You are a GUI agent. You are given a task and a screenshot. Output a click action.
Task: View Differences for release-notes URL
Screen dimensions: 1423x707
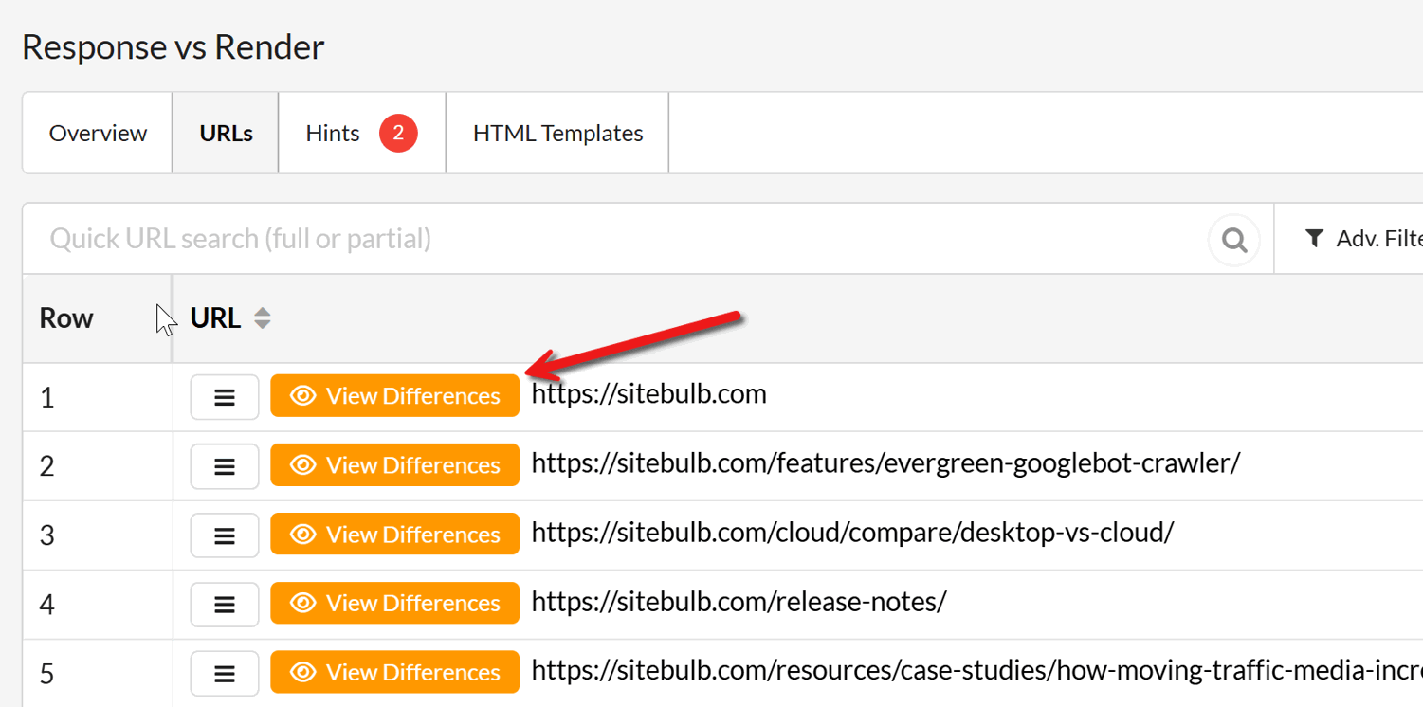[x=394, y=603]
